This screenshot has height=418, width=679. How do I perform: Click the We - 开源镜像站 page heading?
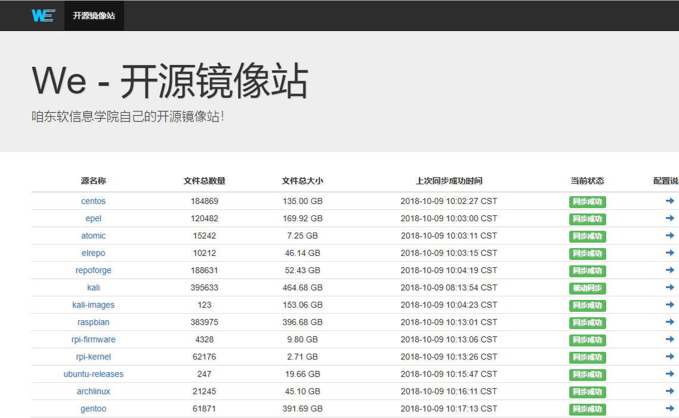pos(169,81)
